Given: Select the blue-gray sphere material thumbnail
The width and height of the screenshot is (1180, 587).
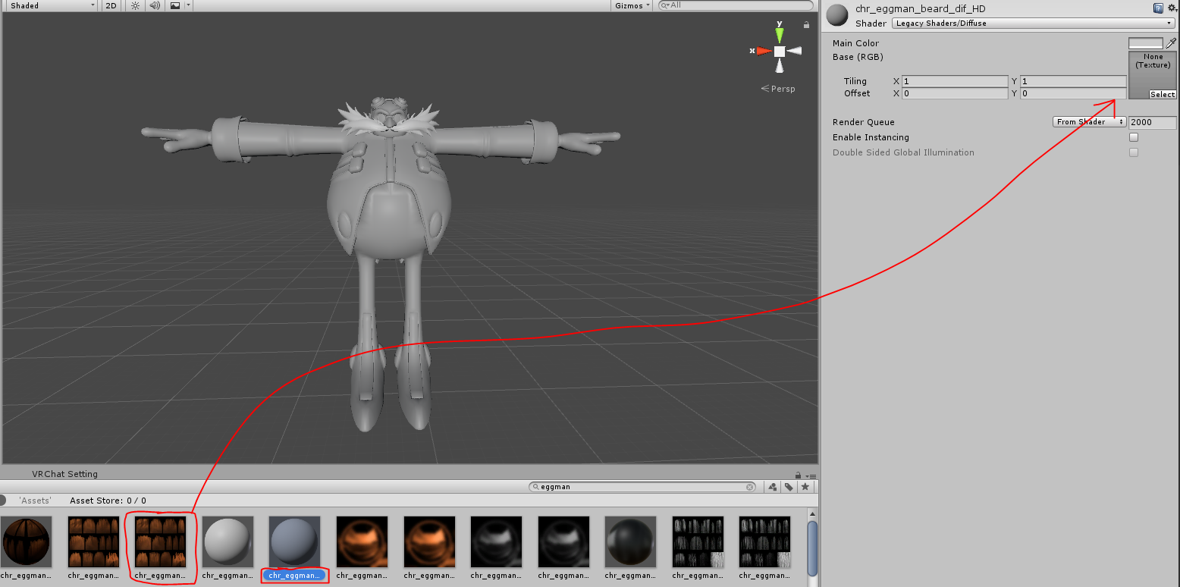Looking at the screenshot, I should [295, 542].
